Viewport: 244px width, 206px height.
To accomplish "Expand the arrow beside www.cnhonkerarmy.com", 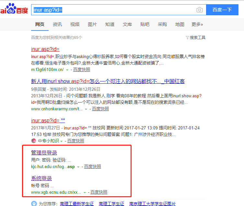I will [x=86, y=109].
